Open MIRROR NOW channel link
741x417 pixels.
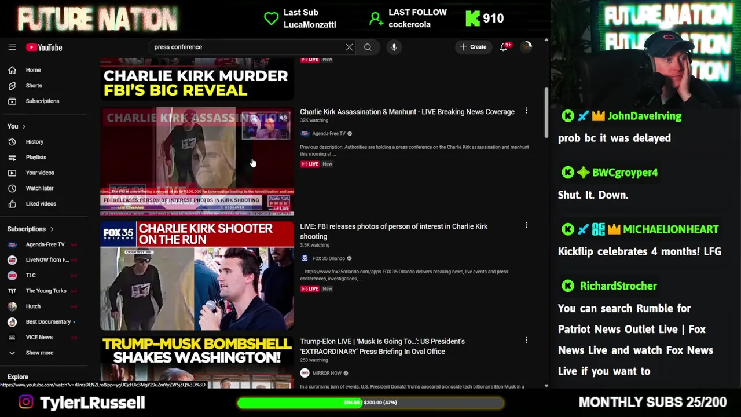[327, 373]
